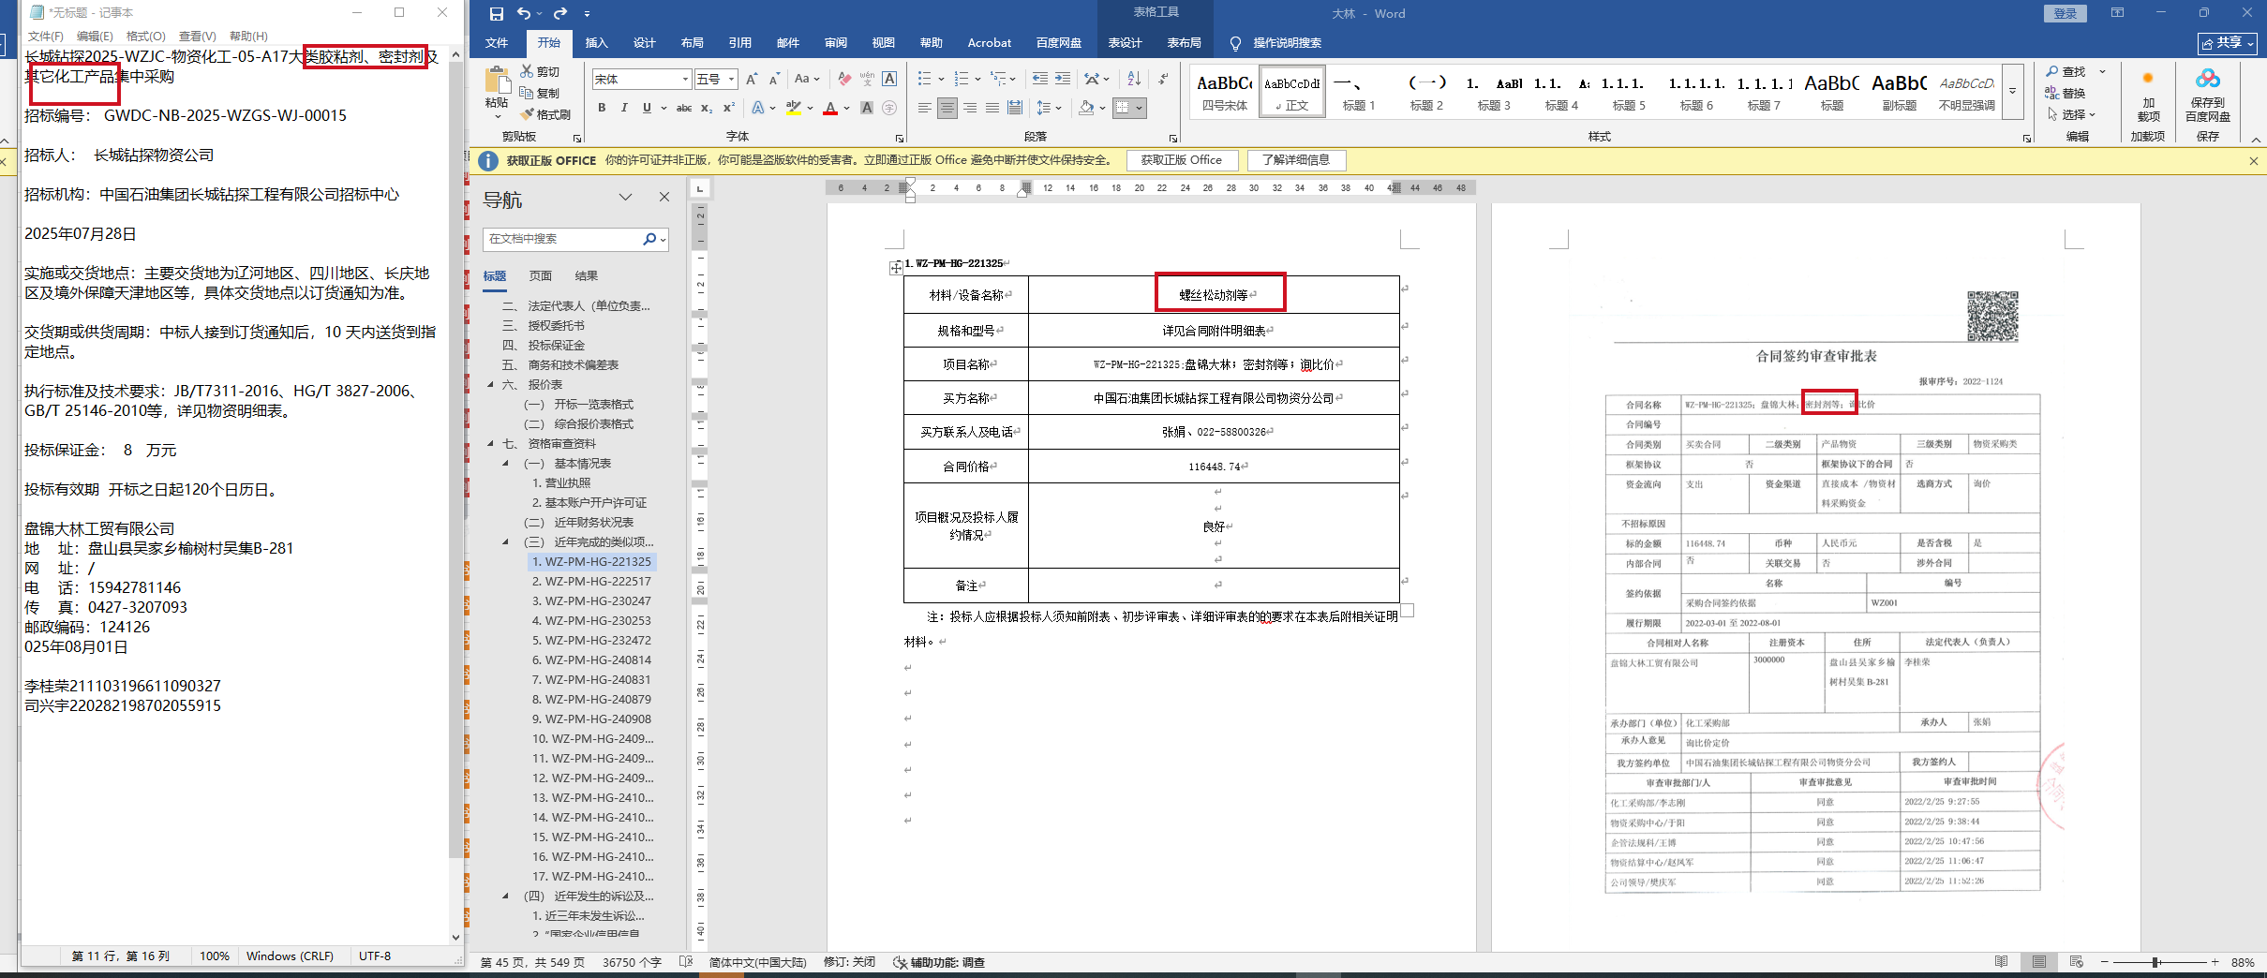Click the 了解详细信息 button

pyautogui.click(x=1295, y=160)
